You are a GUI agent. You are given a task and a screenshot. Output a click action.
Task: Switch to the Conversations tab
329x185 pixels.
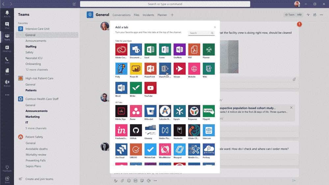pos(122,15)
